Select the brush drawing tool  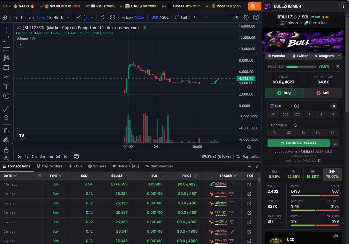pos(6,77)
